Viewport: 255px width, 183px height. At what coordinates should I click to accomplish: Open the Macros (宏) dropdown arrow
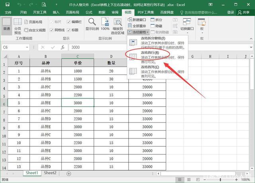[202, 33]
